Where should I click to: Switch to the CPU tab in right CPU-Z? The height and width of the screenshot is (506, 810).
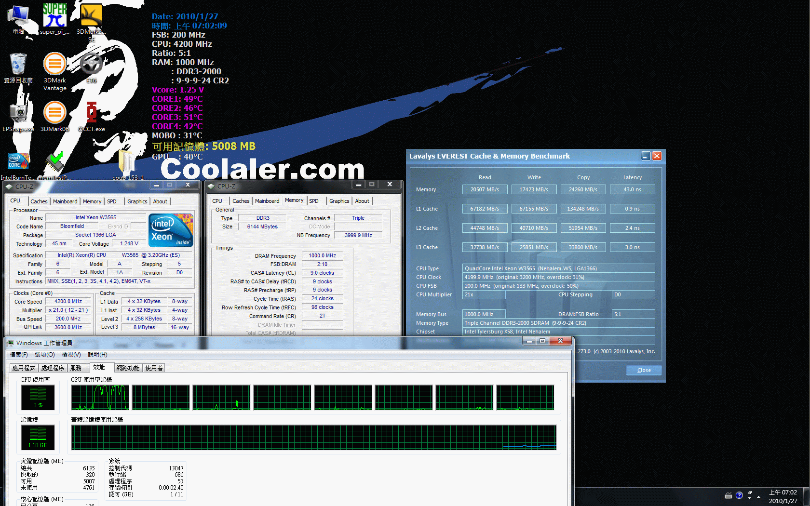coord(217,201)
